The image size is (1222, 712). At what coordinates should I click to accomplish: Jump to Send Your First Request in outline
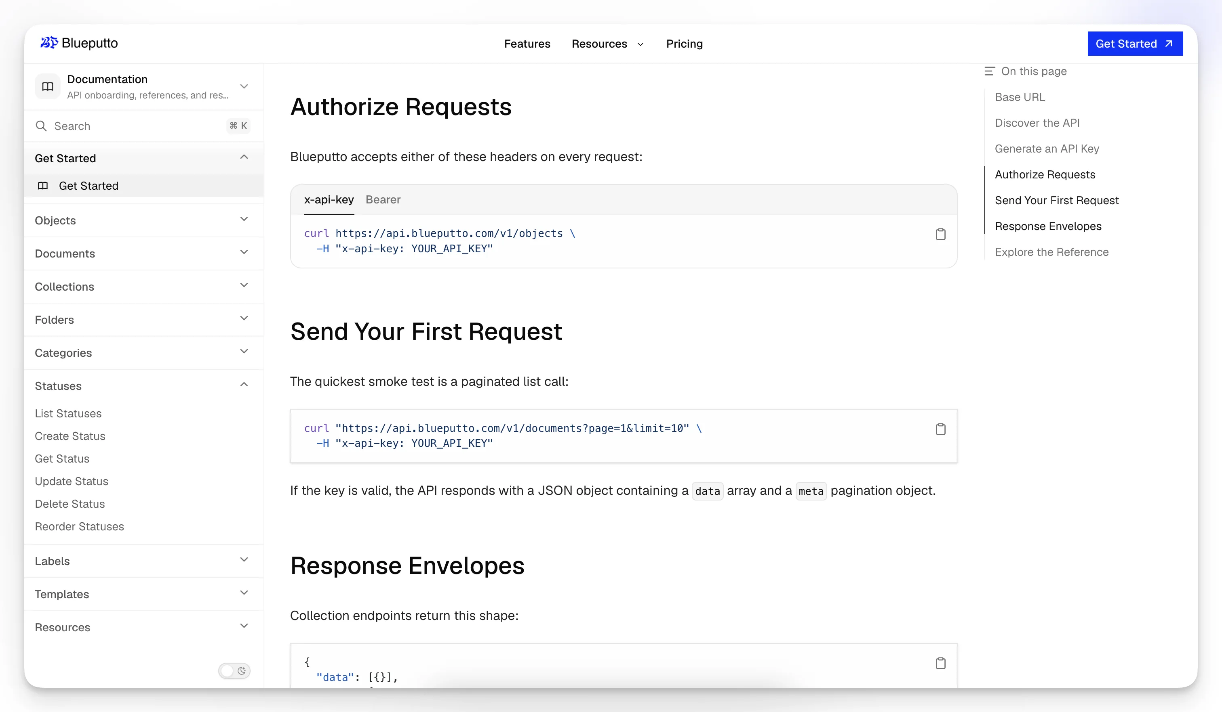click(1057, 200)
